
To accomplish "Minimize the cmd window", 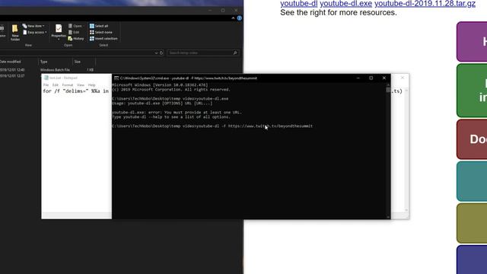I will coord(358,78).
